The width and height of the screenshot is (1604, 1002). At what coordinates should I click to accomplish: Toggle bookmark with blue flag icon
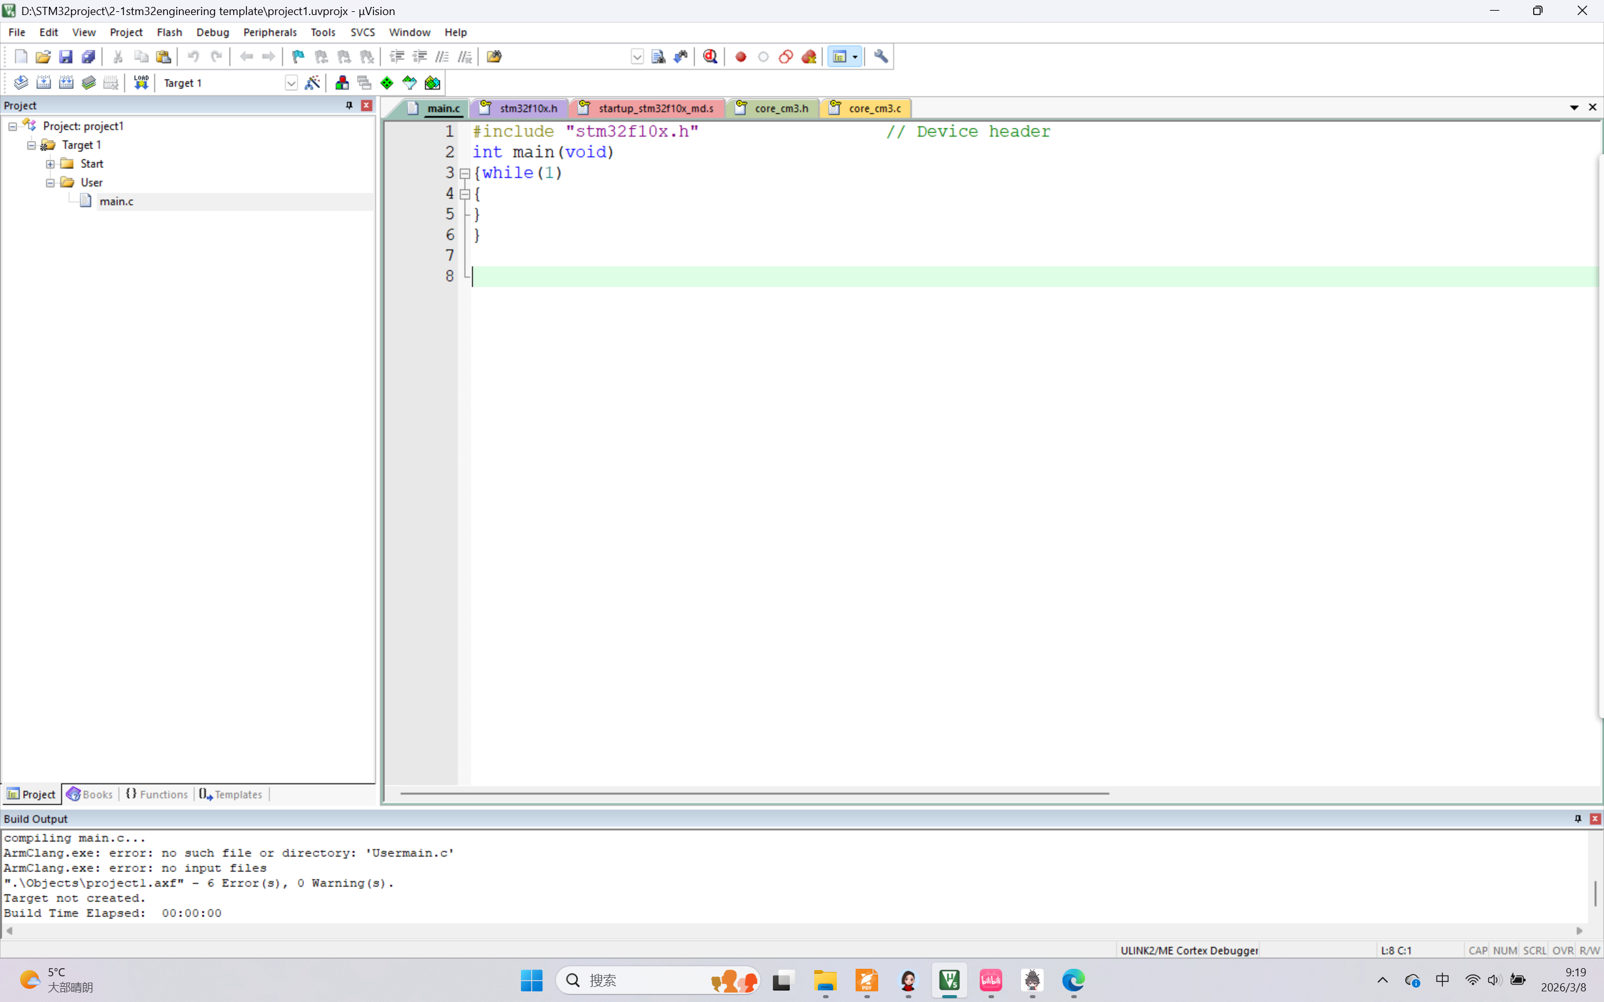(298, 57)
